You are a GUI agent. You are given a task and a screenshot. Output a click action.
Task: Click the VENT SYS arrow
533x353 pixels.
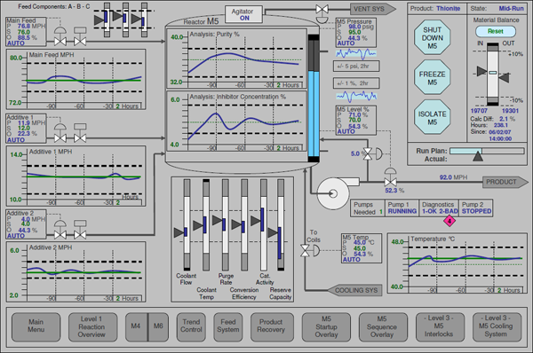pyautogui.click(x=373, y=9)
